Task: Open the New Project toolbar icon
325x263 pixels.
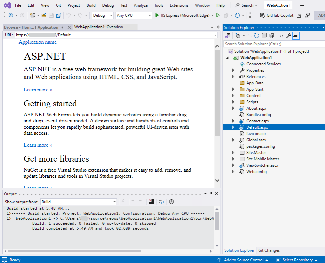Action: (x=33, y=15)
